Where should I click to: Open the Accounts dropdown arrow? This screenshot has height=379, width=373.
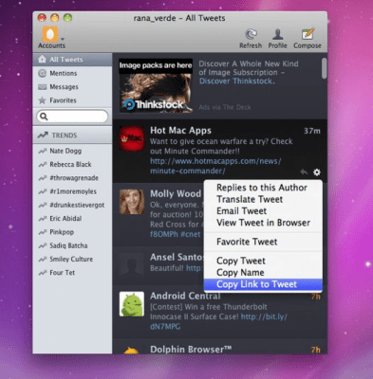63,39
